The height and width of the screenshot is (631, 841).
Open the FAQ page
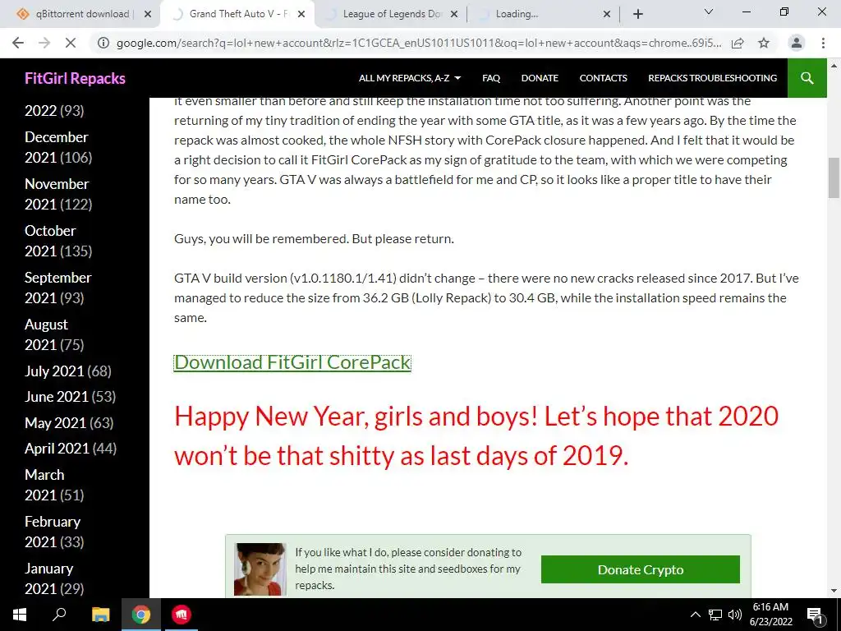tap(491, 78)
